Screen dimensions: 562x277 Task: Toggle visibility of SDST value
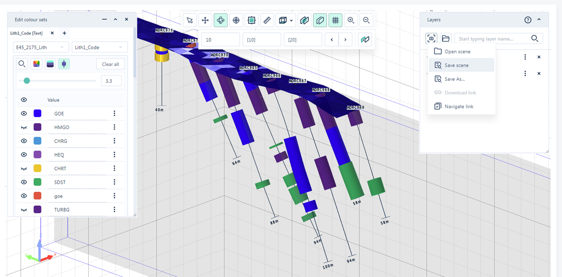click(24, 182)
